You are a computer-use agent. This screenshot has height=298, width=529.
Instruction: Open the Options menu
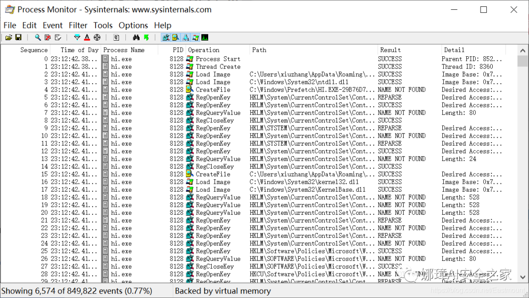133,25
